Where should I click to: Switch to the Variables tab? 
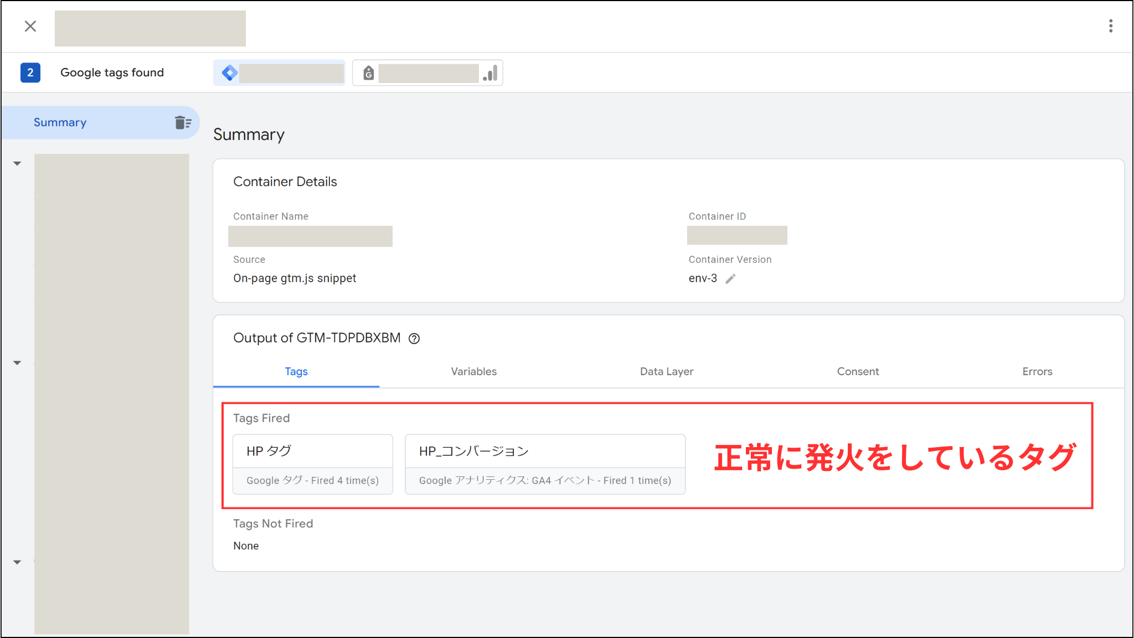tap(473, 371)
